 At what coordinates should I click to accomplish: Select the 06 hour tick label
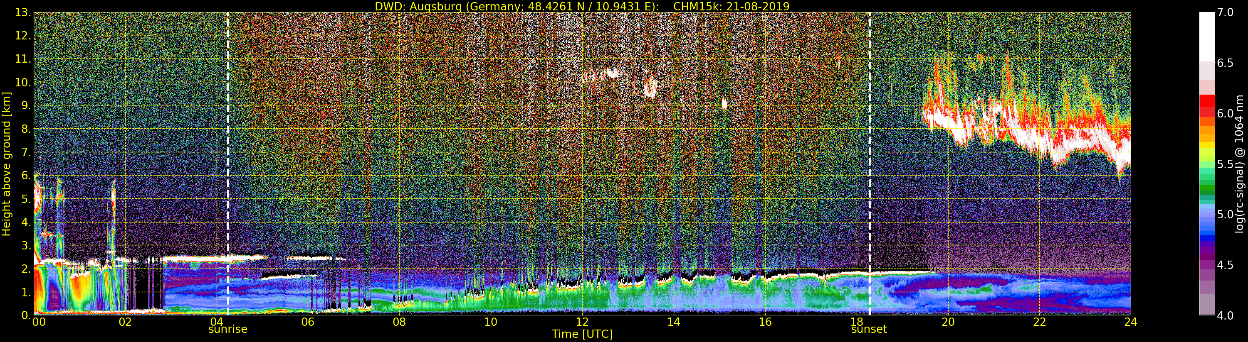tap(308, 322)
